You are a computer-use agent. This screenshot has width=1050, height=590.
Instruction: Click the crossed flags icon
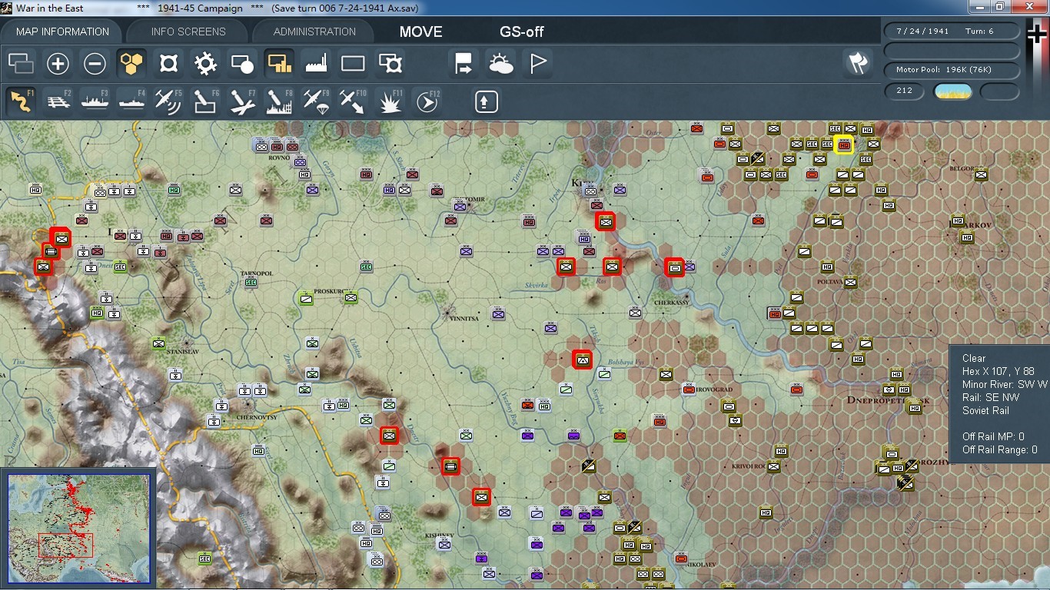point(858,64)
